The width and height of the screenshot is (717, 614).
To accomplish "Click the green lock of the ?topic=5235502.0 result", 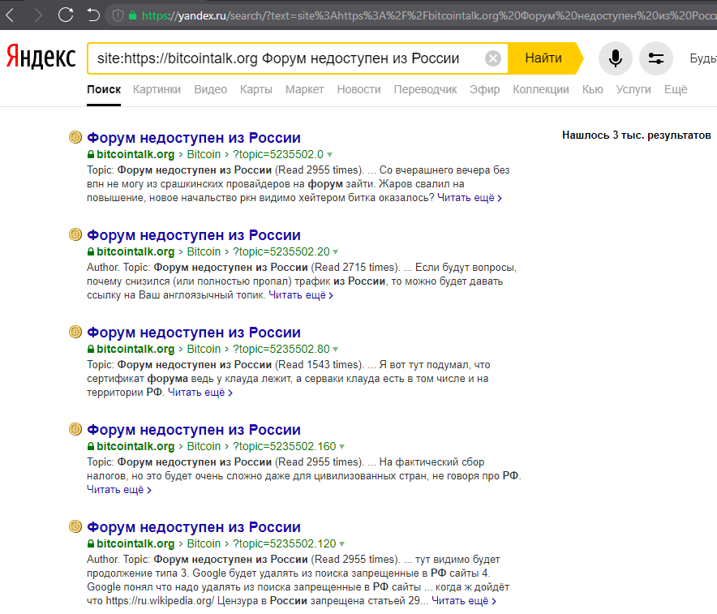I will (91, 155).
